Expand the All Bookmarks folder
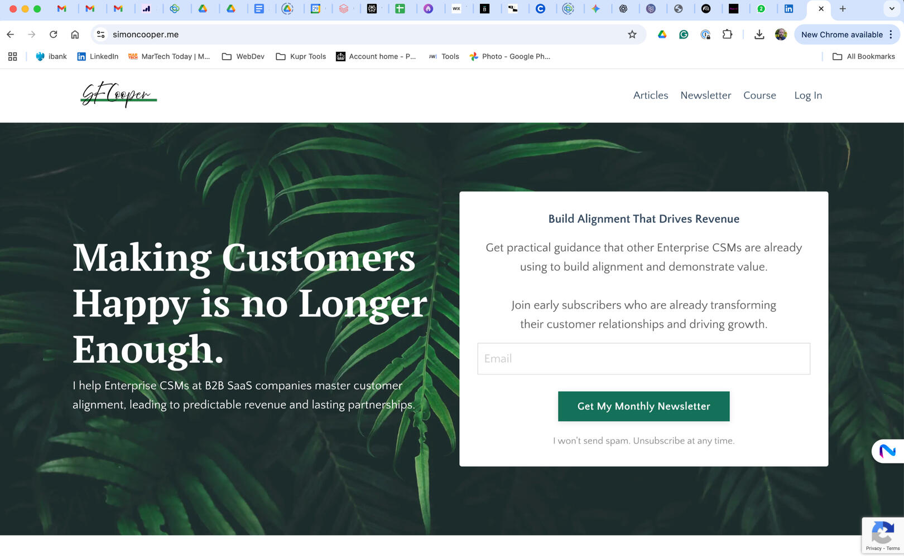 click(x=863, y=56)
